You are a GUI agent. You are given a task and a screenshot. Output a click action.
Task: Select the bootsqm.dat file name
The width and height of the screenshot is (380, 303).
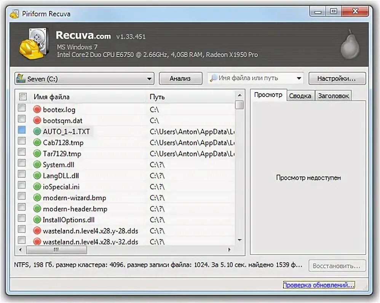click(62, 121)
